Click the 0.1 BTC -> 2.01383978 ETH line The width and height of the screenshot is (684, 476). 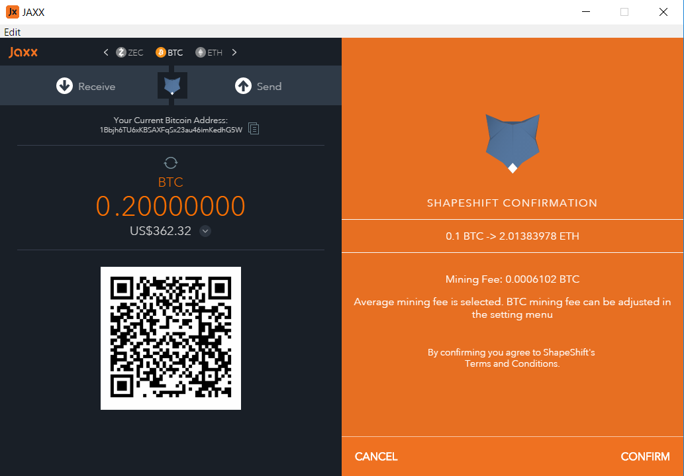pyautogui.click(x=512, y=236)
